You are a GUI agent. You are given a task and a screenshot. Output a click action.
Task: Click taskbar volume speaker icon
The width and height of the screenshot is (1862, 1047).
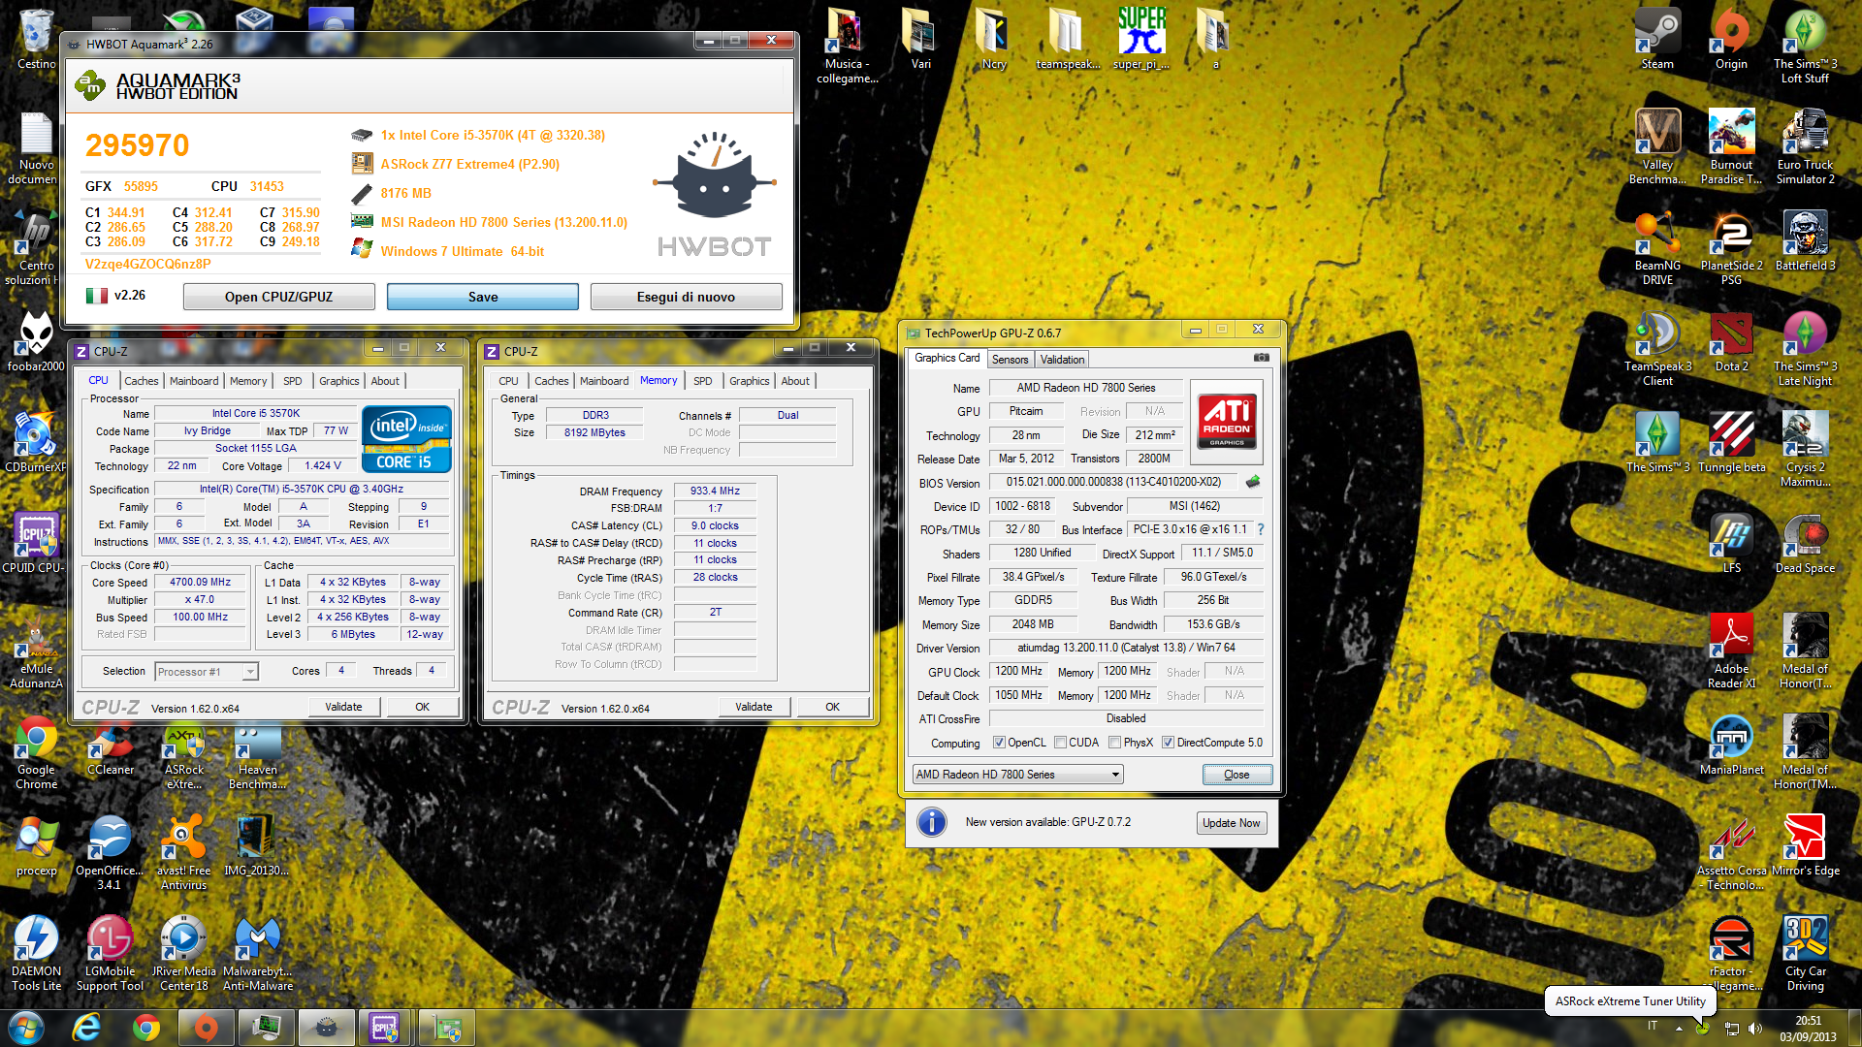[x=1754, y=1029]
